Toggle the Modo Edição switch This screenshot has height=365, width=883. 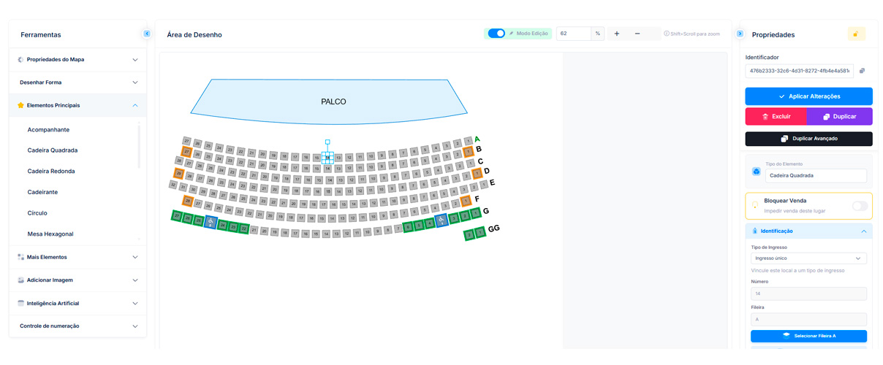(496, 34)
